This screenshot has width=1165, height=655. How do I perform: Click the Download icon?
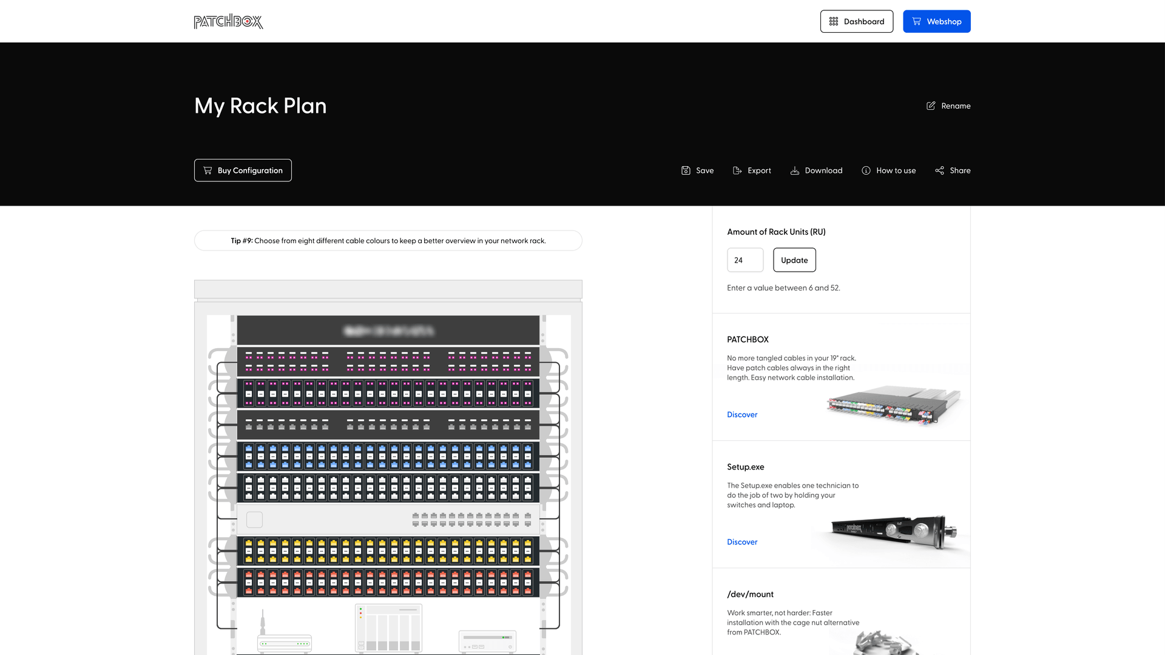click(795, 170)
